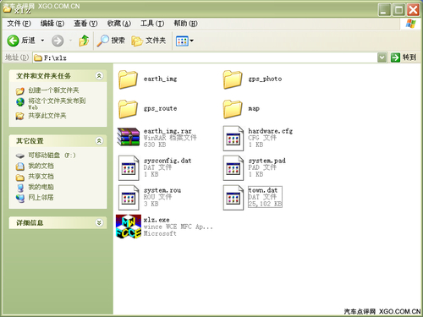This screenshot has height=317, width=423.
Task: Click the sysconfig.dat file name
Action: pos(168,161)
